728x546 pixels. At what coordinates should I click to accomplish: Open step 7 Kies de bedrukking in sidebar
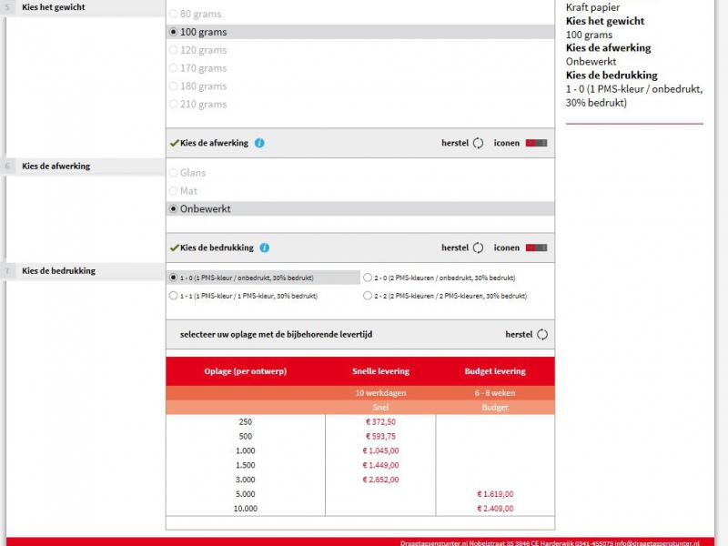click(58, 271)
